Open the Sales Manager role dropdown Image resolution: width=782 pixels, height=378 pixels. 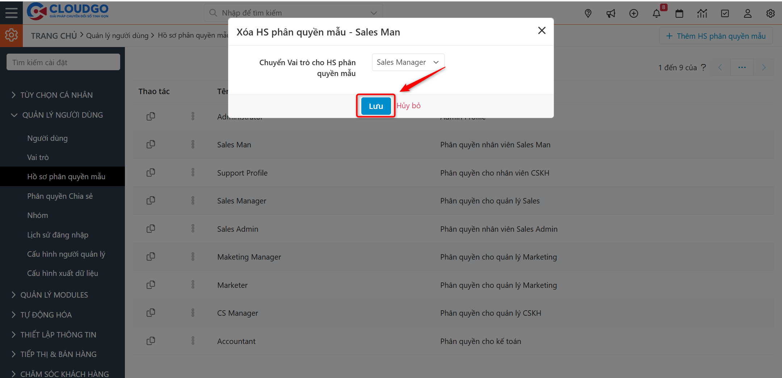tap(408, 62)
